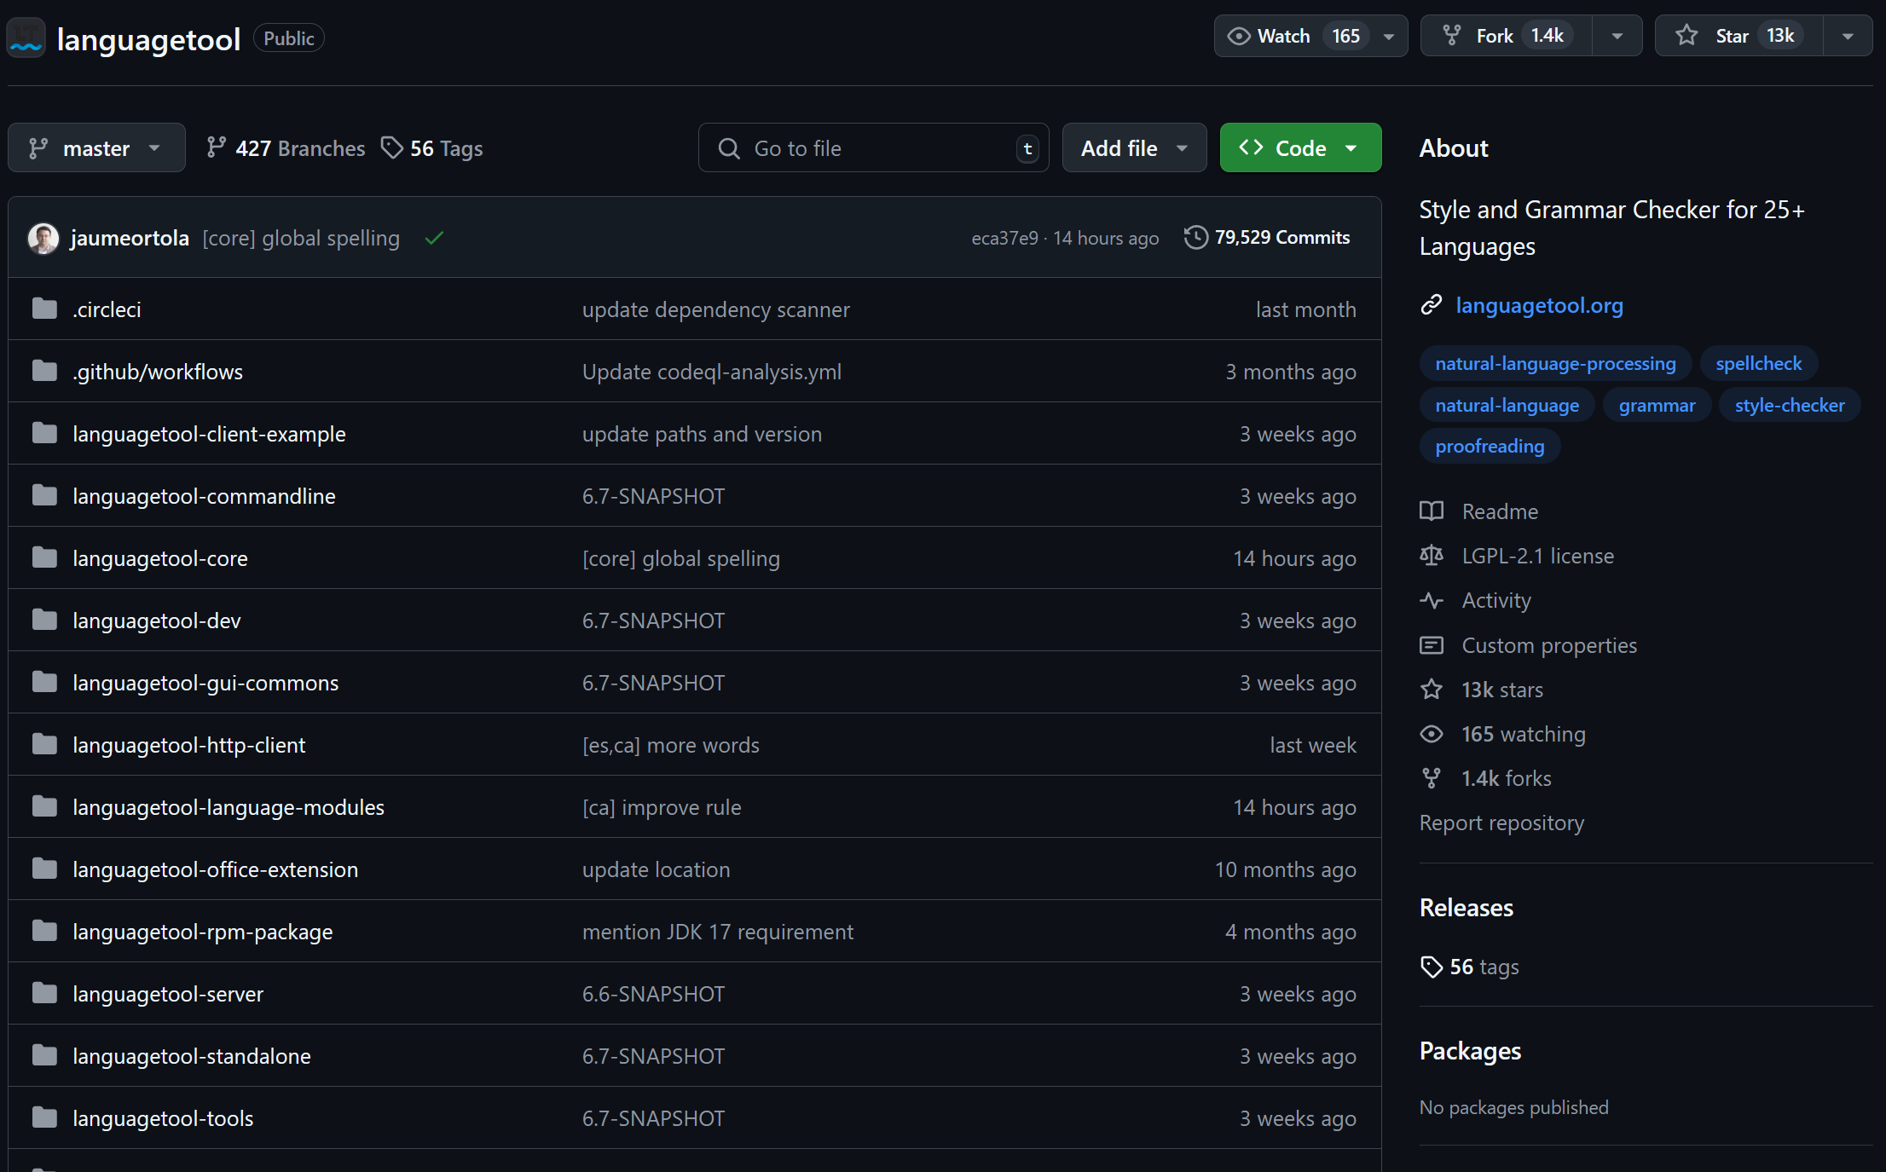Open the Fork options dropdown arrow
This screenshot has width=1886, height=1172.
[x=1617, y=36]
